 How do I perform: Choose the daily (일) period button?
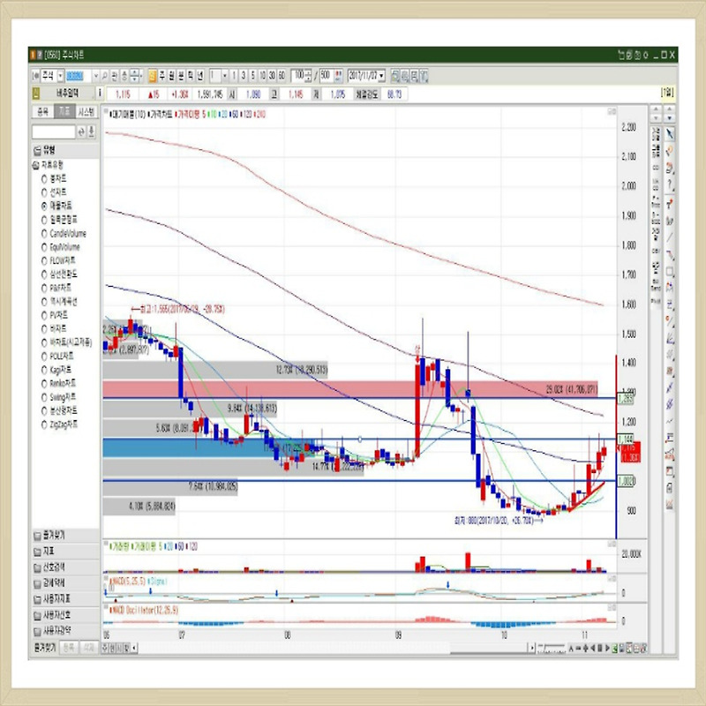[153, 76]
